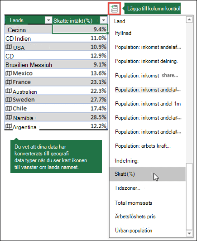Click the 12.2% cell for Argentina
The height and width of the screenshot is (241, 197).
(80, 126)
